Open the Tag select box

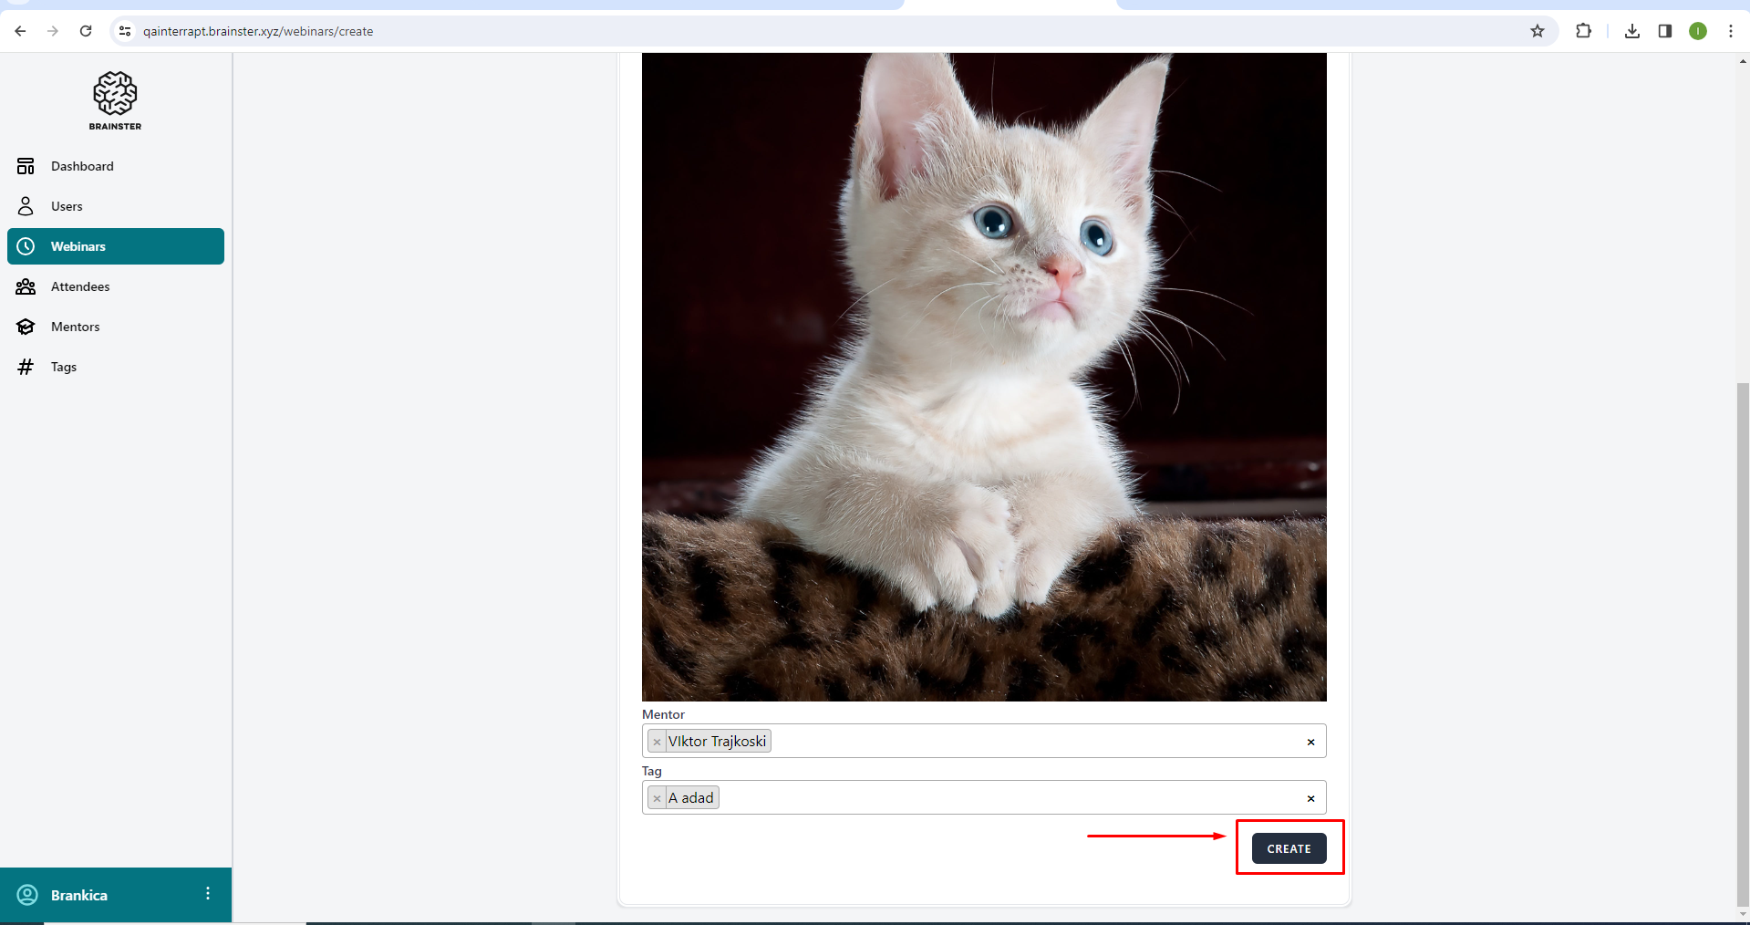(x=1003, y=797)
